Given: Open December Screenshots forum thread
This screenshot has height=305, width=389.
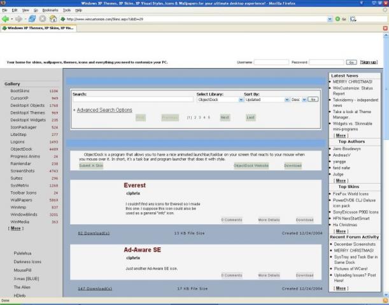Looking at the screenshot, I should tap(355, 244).
